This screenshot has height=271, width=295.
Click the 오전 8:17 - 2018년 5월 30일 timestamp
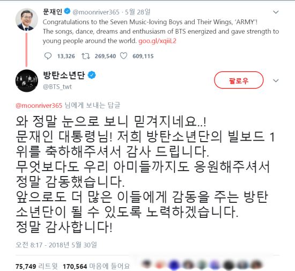(x=56, y=245)
